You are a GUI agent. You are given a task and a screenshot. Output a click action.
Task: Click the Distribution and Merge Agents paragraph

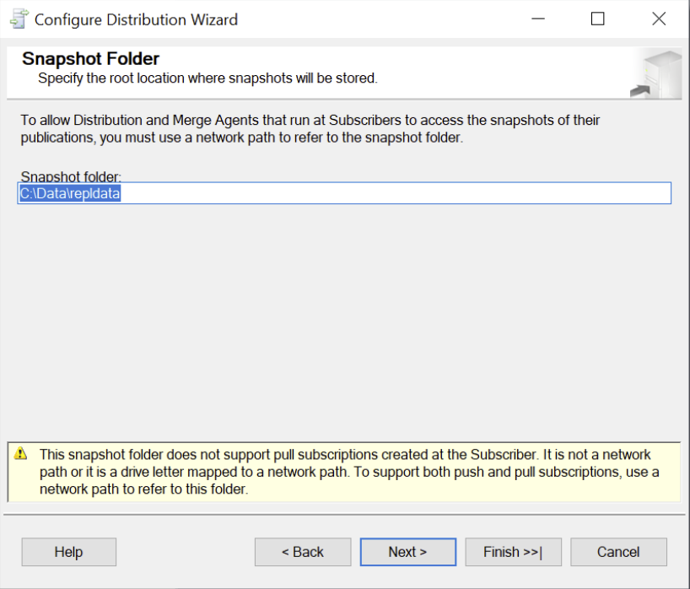click(x=310, y=128)
